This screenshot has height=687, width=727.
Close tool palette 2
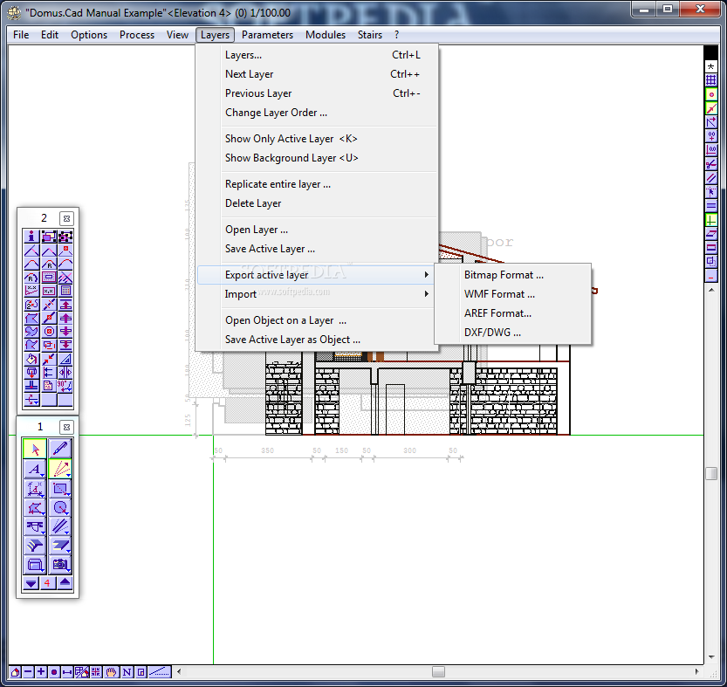tap(66, 218)
